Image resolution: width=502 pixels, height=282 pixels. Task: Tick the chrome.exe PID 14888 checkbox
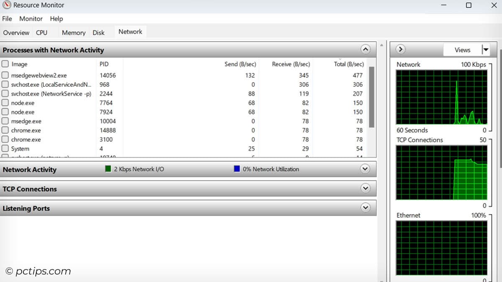click(5, 130)
